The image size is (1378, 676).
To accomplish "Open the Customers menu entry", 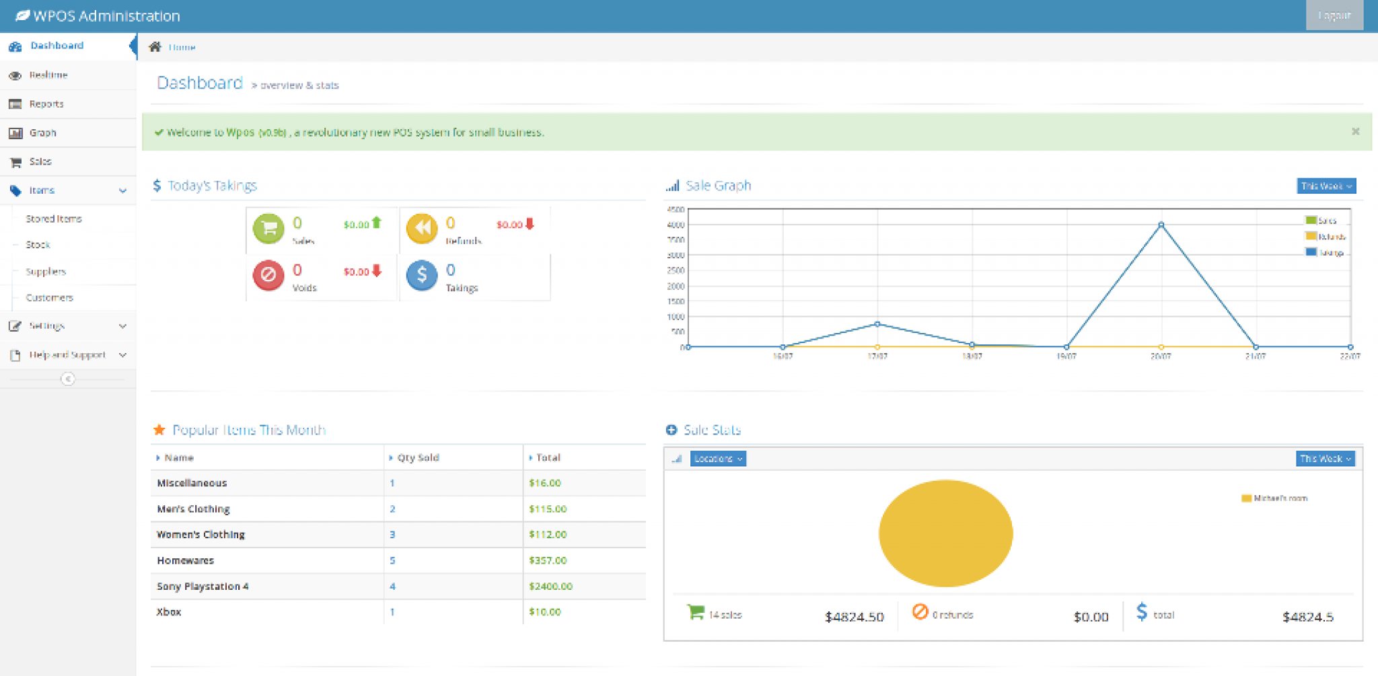I will point(49,297).
